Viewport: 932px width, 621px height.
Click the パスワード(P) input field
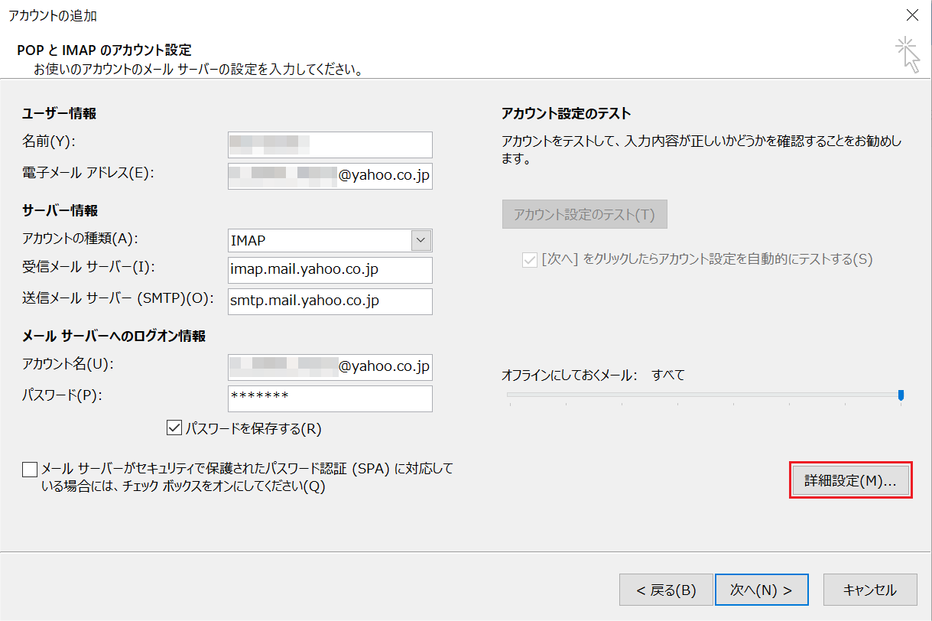coord(330,398)
